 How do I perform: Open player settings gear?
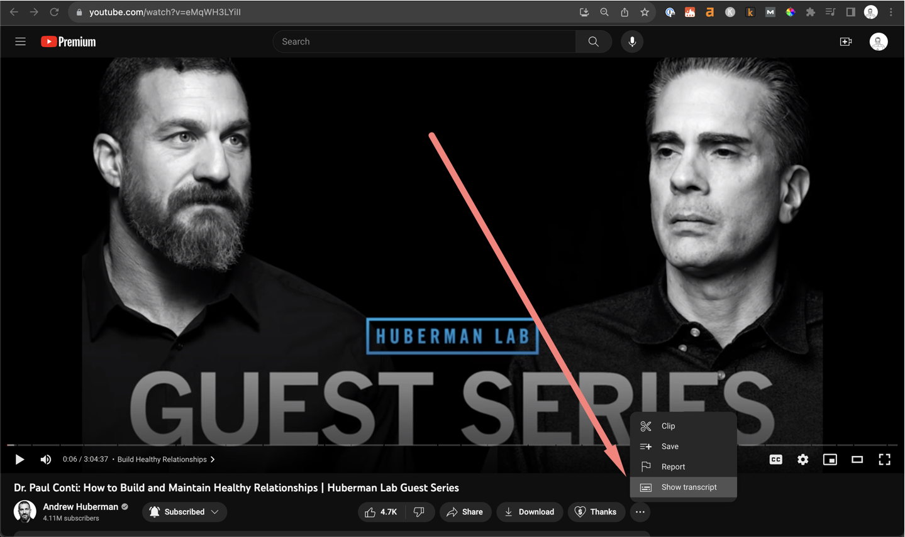803,459
